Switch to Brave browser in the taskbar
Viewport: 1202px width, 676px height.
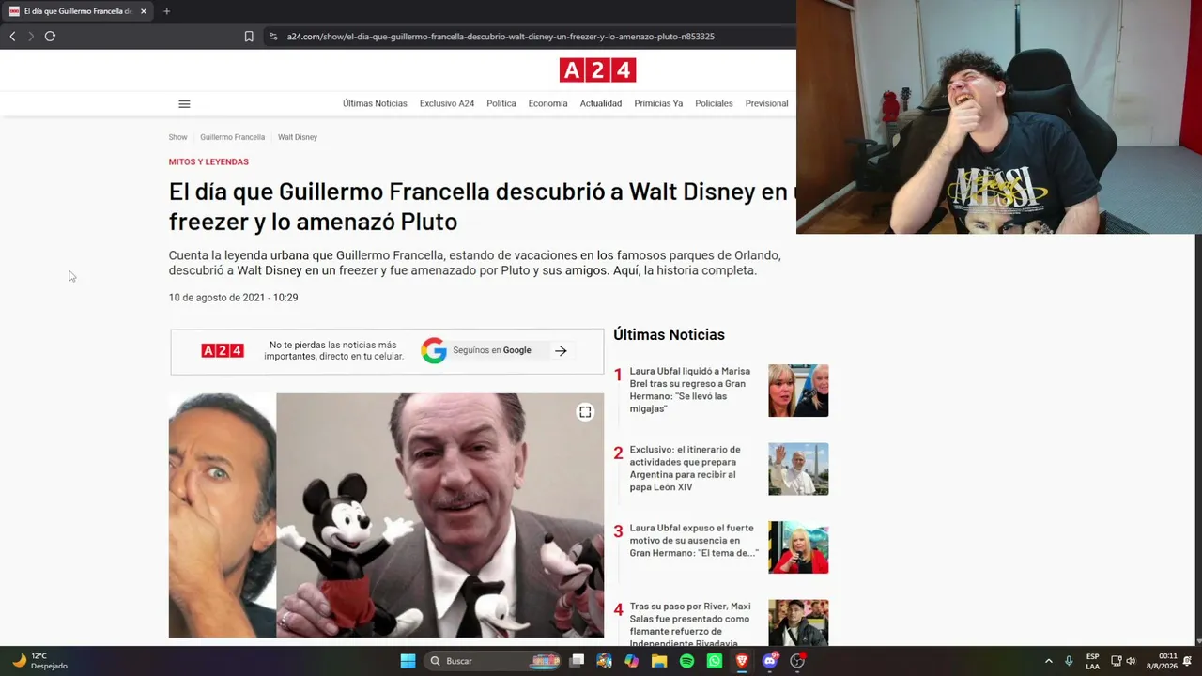pos(742,661)
